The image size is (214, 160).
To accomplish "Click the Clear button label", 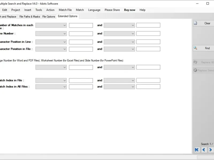I will point(207,23).
